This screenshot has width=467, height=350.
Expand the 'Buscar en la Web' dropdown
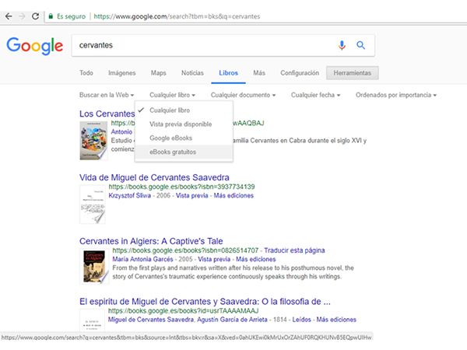(105, 95)
